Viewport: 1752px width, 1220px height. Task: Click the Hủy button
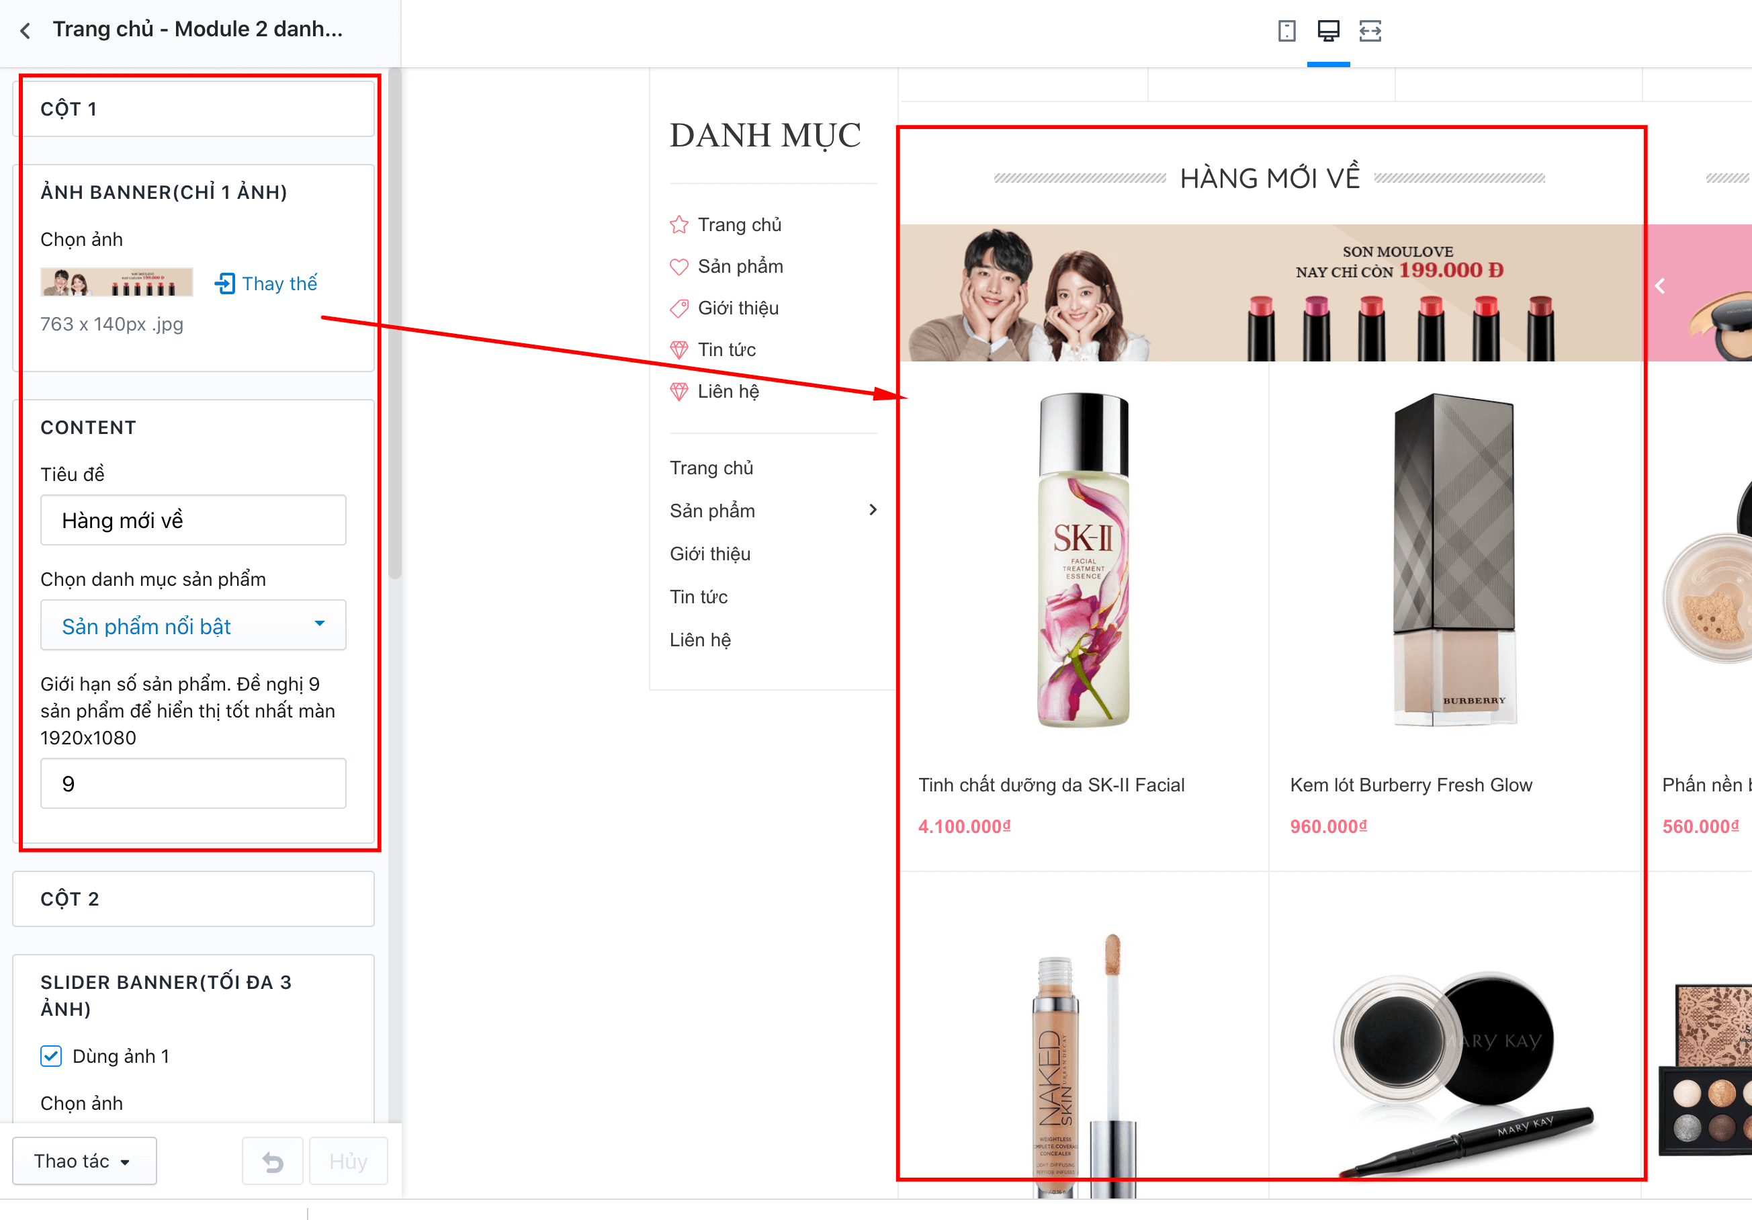348,1162
